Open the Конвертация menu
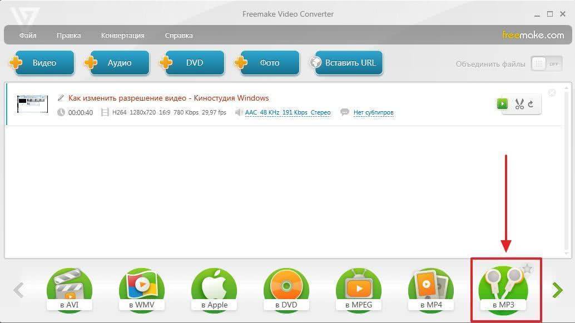 point(122,35)
